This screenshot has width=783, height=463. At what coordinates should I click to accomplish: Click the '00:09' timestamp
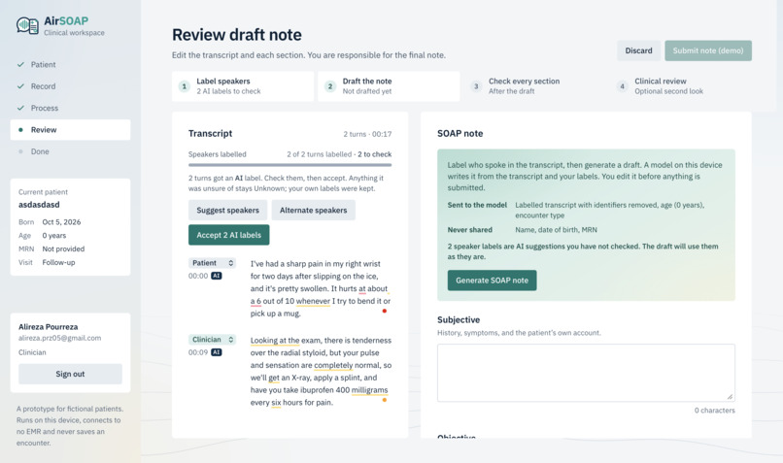[x=198, y=352]
